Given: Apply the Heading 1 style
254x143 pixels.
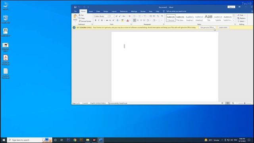Looking at the screenshot, I should pyautogui.click(x=190, y=18).
